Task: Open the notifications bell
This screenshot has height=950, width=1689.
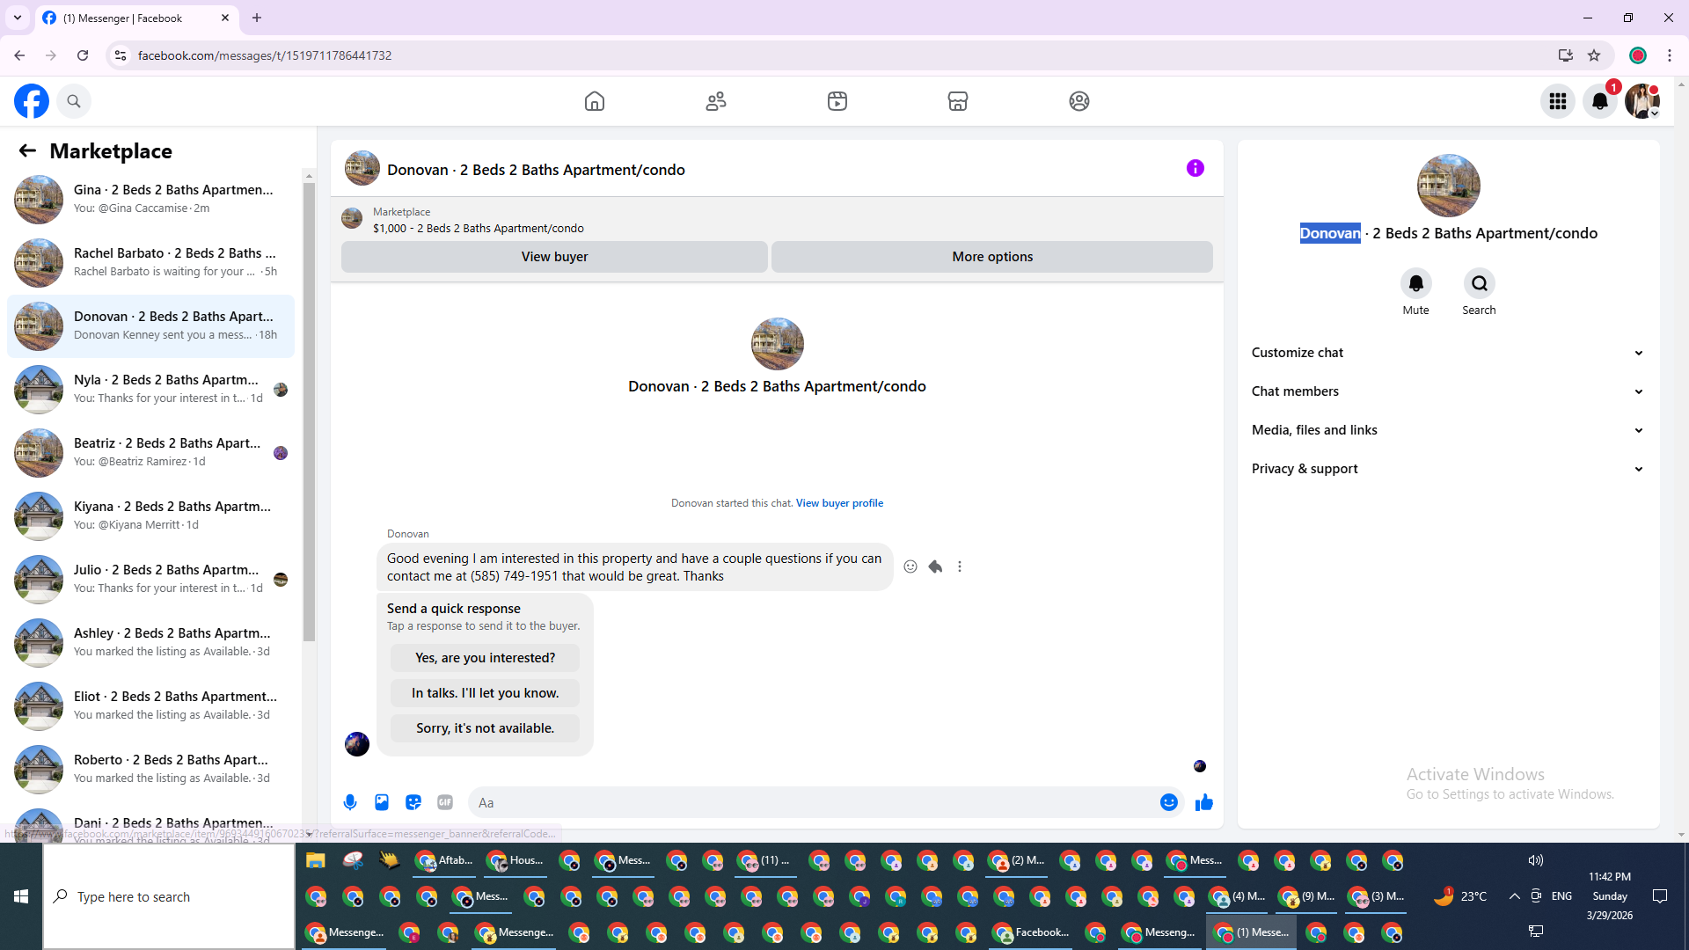Action: 1600,101
